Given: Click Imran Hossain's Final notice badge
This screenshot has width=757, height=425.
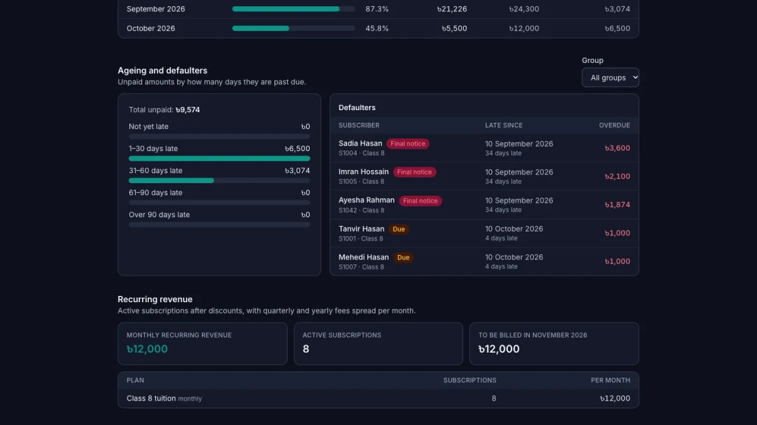Looking at the screenshot, I should coord(414,172).
